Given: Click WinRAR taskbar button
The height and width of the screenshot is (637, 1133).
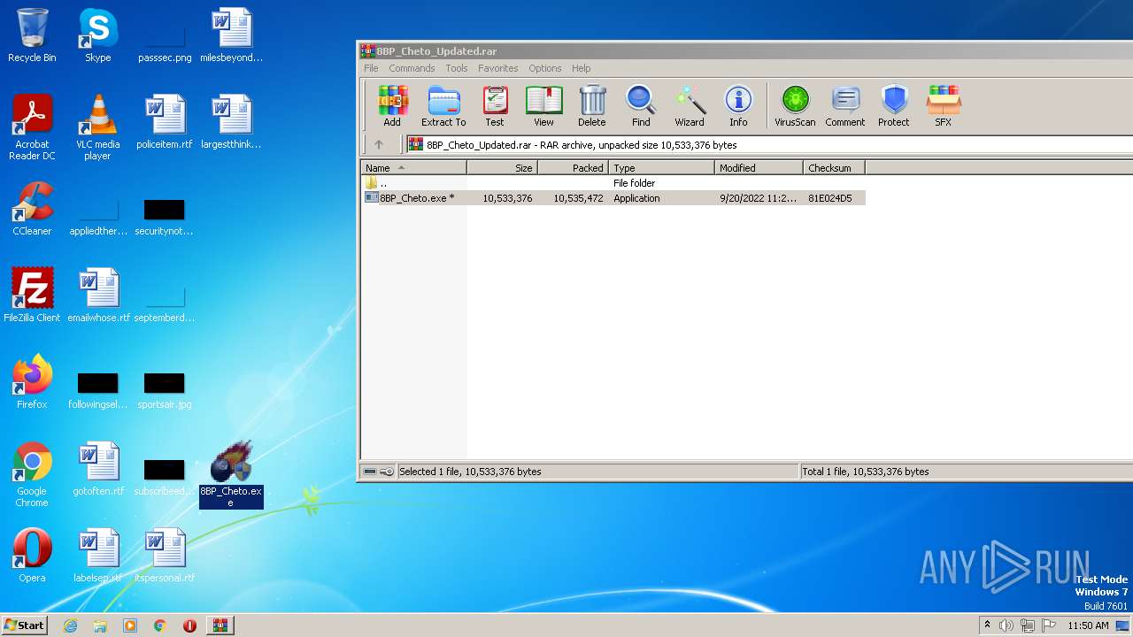Looking at the screenshot, I should coord(220,625).
